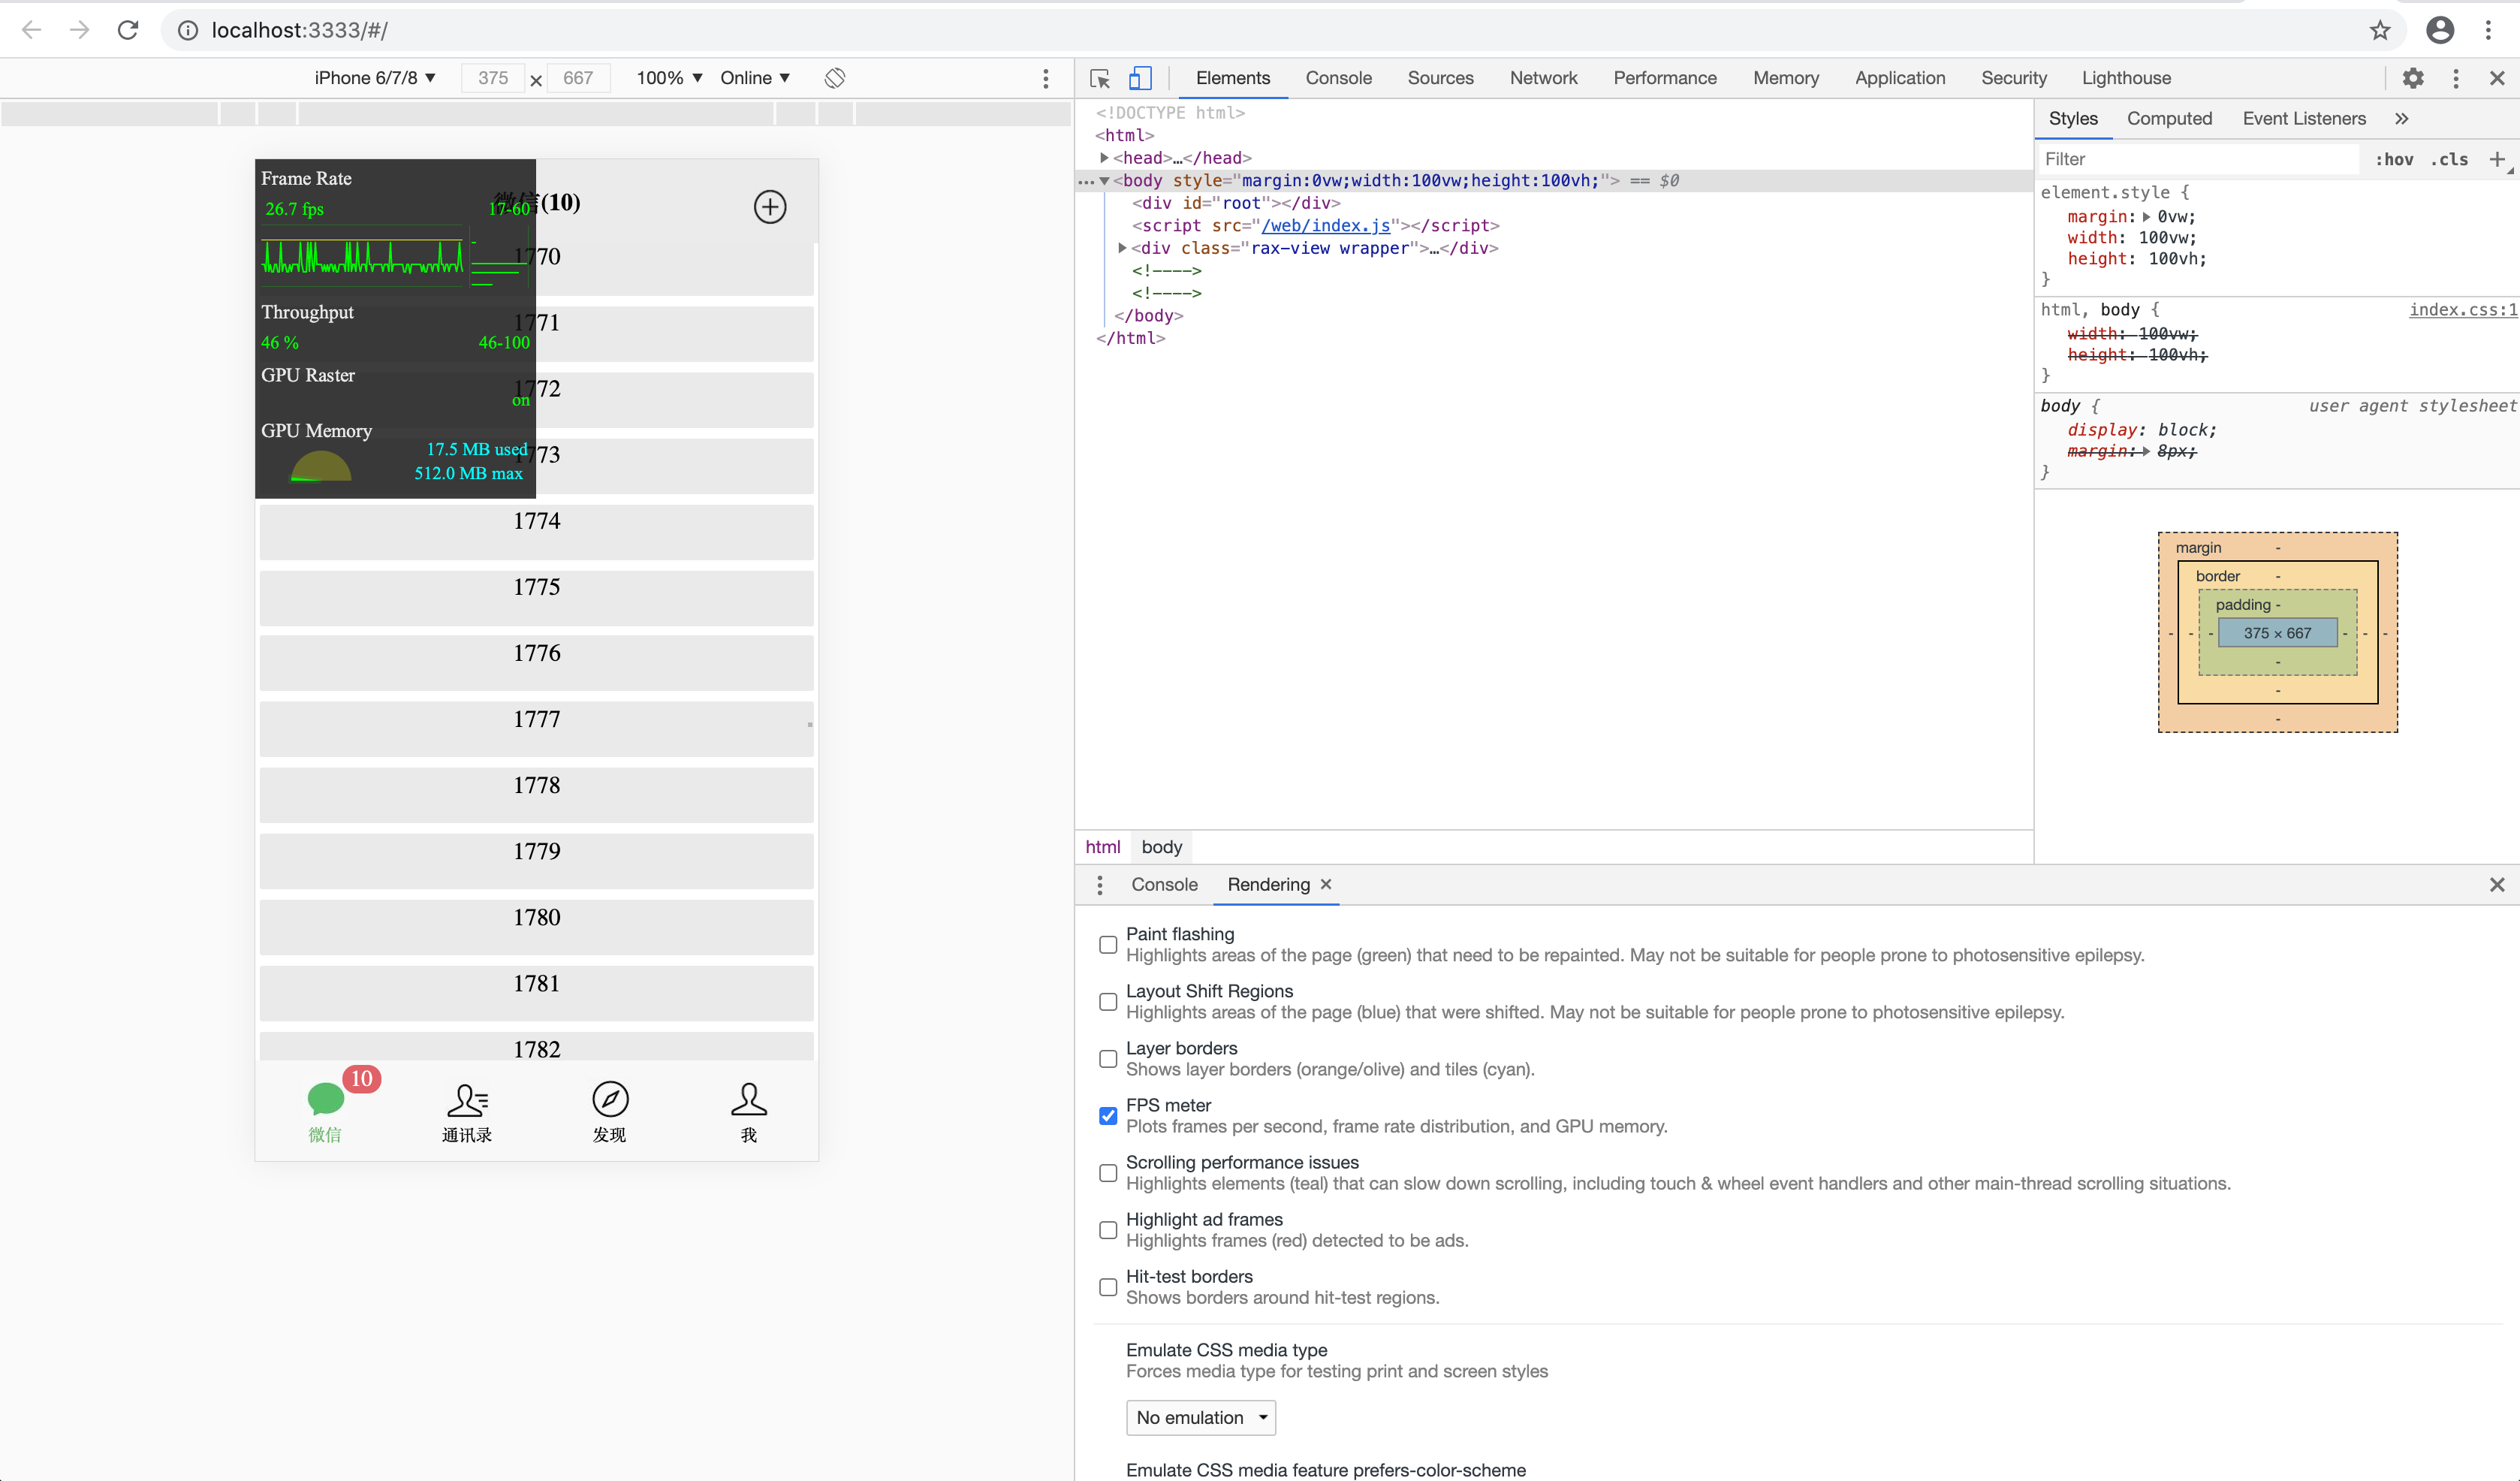Image resolution: width=2520 pixels, height=1481 pixels.
Task: Switch to the Application tab
Action: 1900,78
